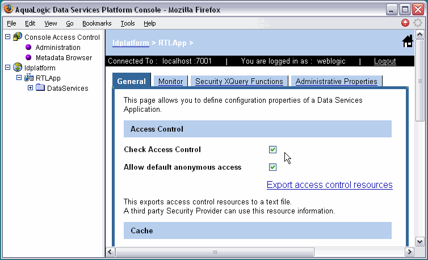Viewport: 428px width, 260px height.
Task: Select Administration in the tree
Action: 58,47
